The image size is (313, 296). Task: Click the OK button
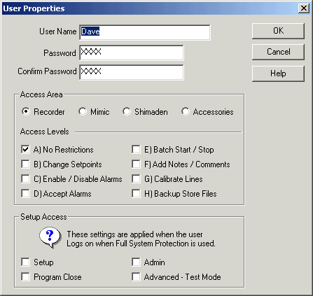[278, 31]
